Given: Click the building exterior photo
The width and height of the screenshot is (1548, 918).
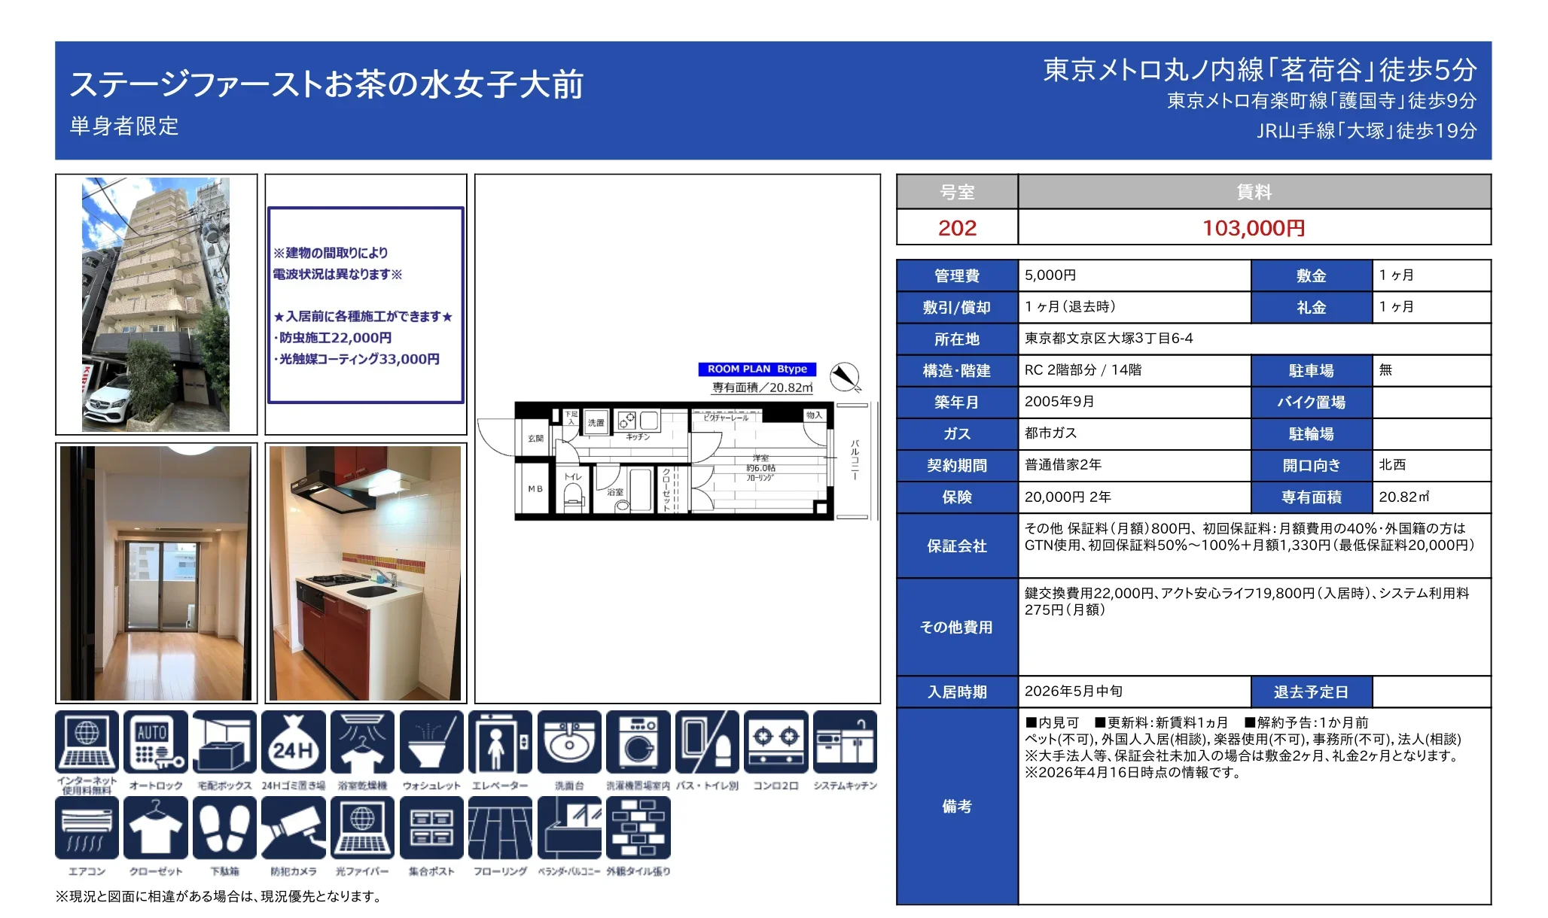Looking at the screenshot, I should coord(156,305).
